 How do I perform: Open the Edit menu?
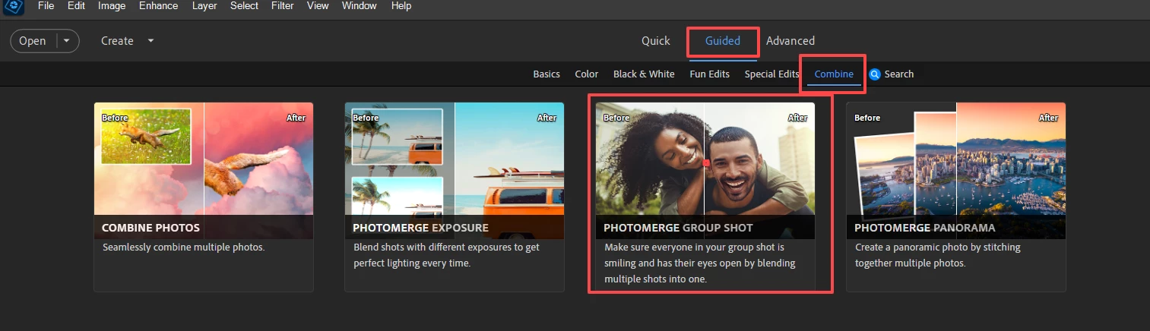pyautogui.click(x=76, y=6)
